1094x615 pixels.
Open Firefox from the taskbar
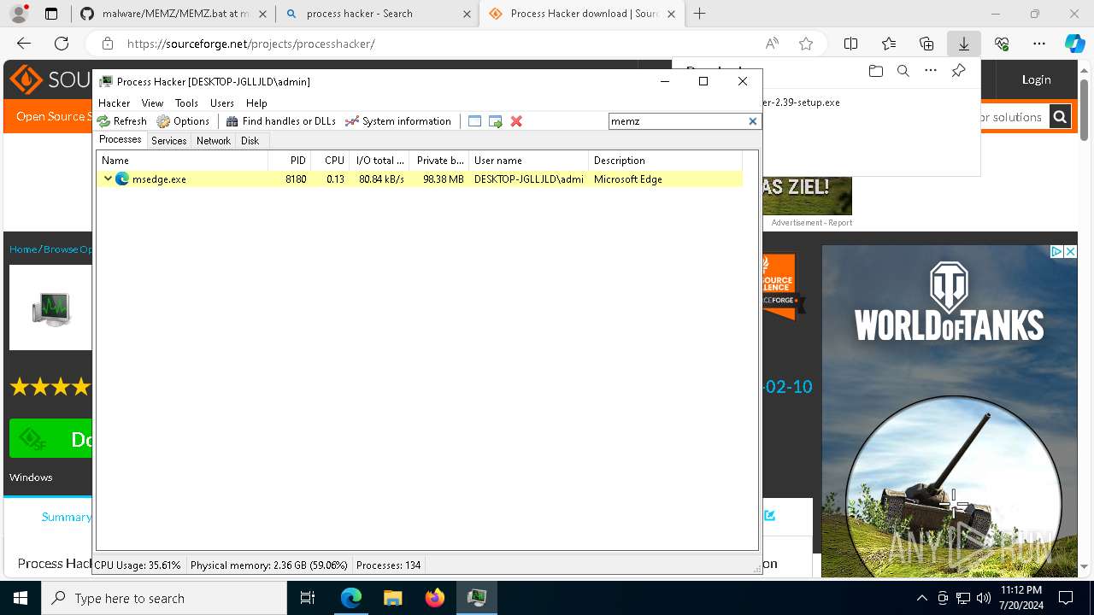click(x=435, y=598)
